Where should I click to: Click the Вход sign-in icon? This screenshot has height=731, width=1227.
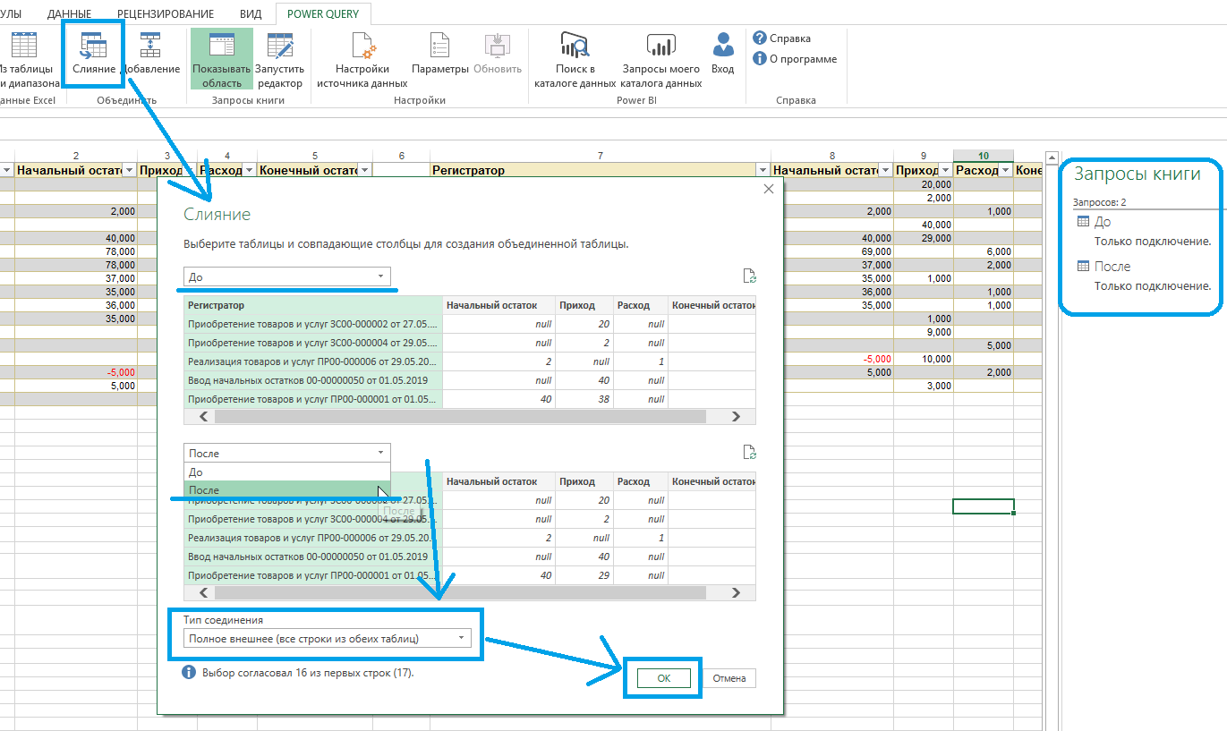tap(723, 54)
